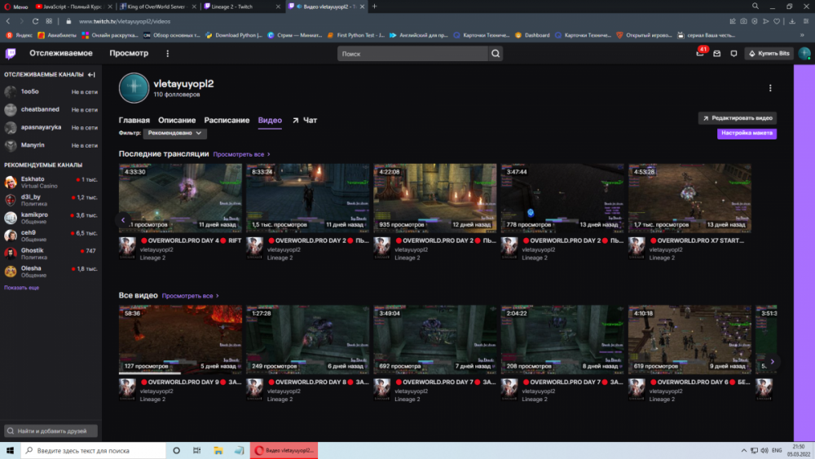Open the 58:36 video thumbnail

click(x=180, y=339)
